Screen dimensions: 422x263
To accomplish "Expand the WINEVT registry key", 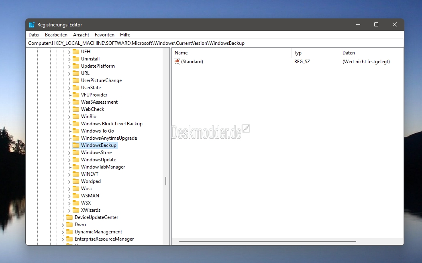I will coord(69,174).
